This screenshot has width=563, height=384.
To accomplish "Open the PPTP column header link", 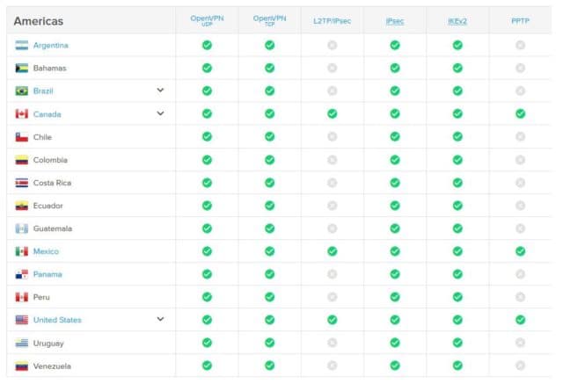I will (x=520, y=21).
